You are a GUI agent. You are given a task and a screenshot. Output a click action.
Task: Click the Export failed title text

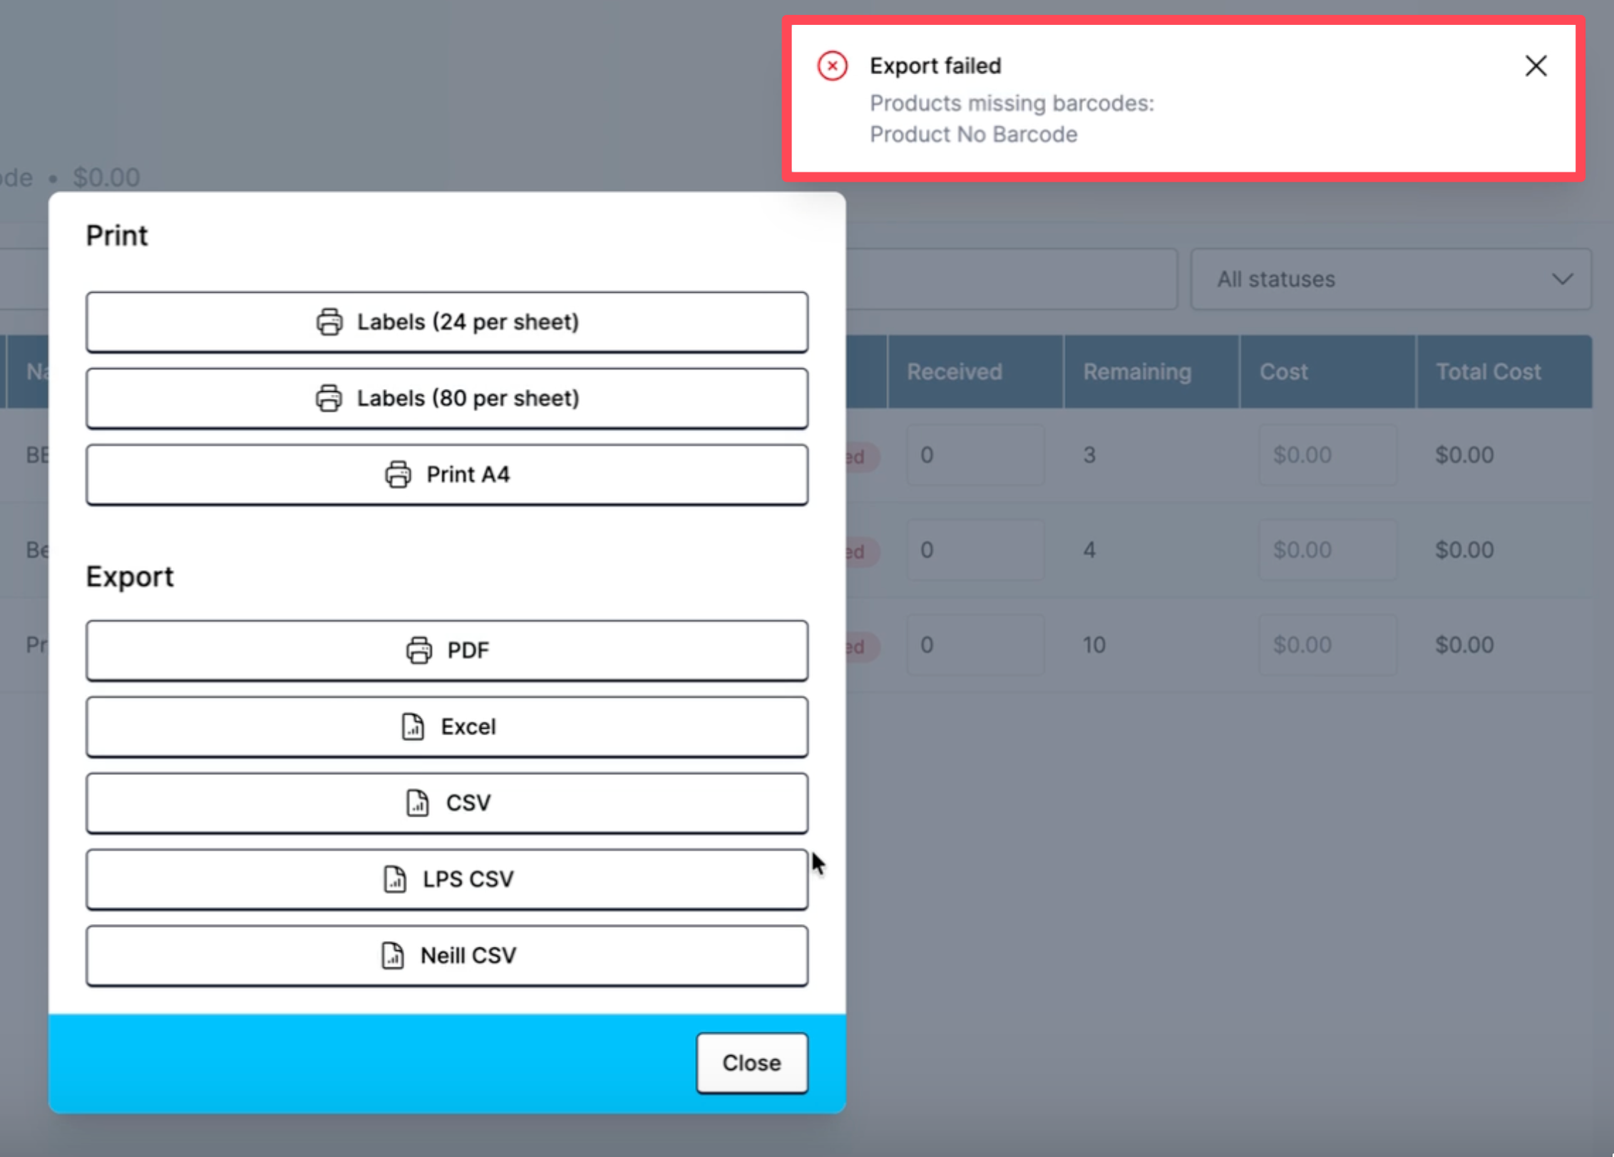click(935, 66)
